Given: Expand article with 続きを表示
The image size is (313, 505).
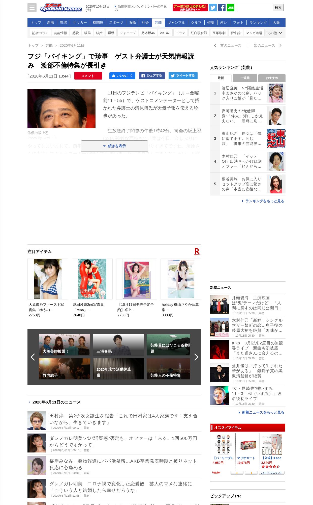Looking at the screenshot, I should (114, 146).
